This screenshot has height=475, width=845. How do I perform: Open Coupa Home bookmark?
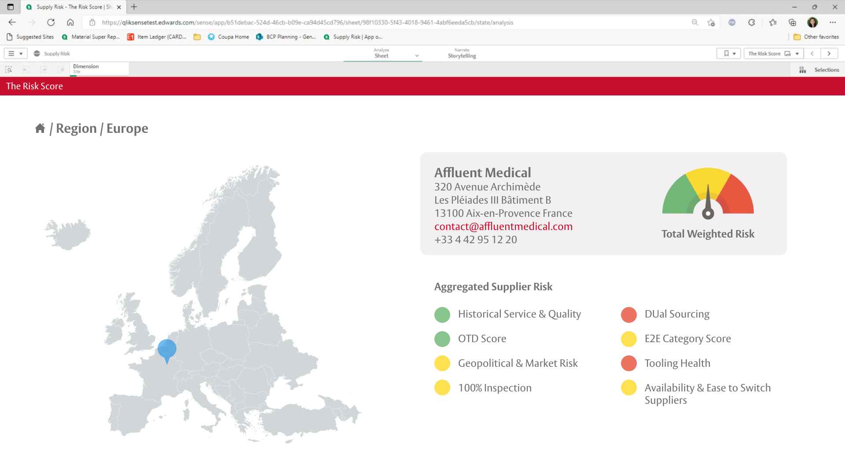228,37
